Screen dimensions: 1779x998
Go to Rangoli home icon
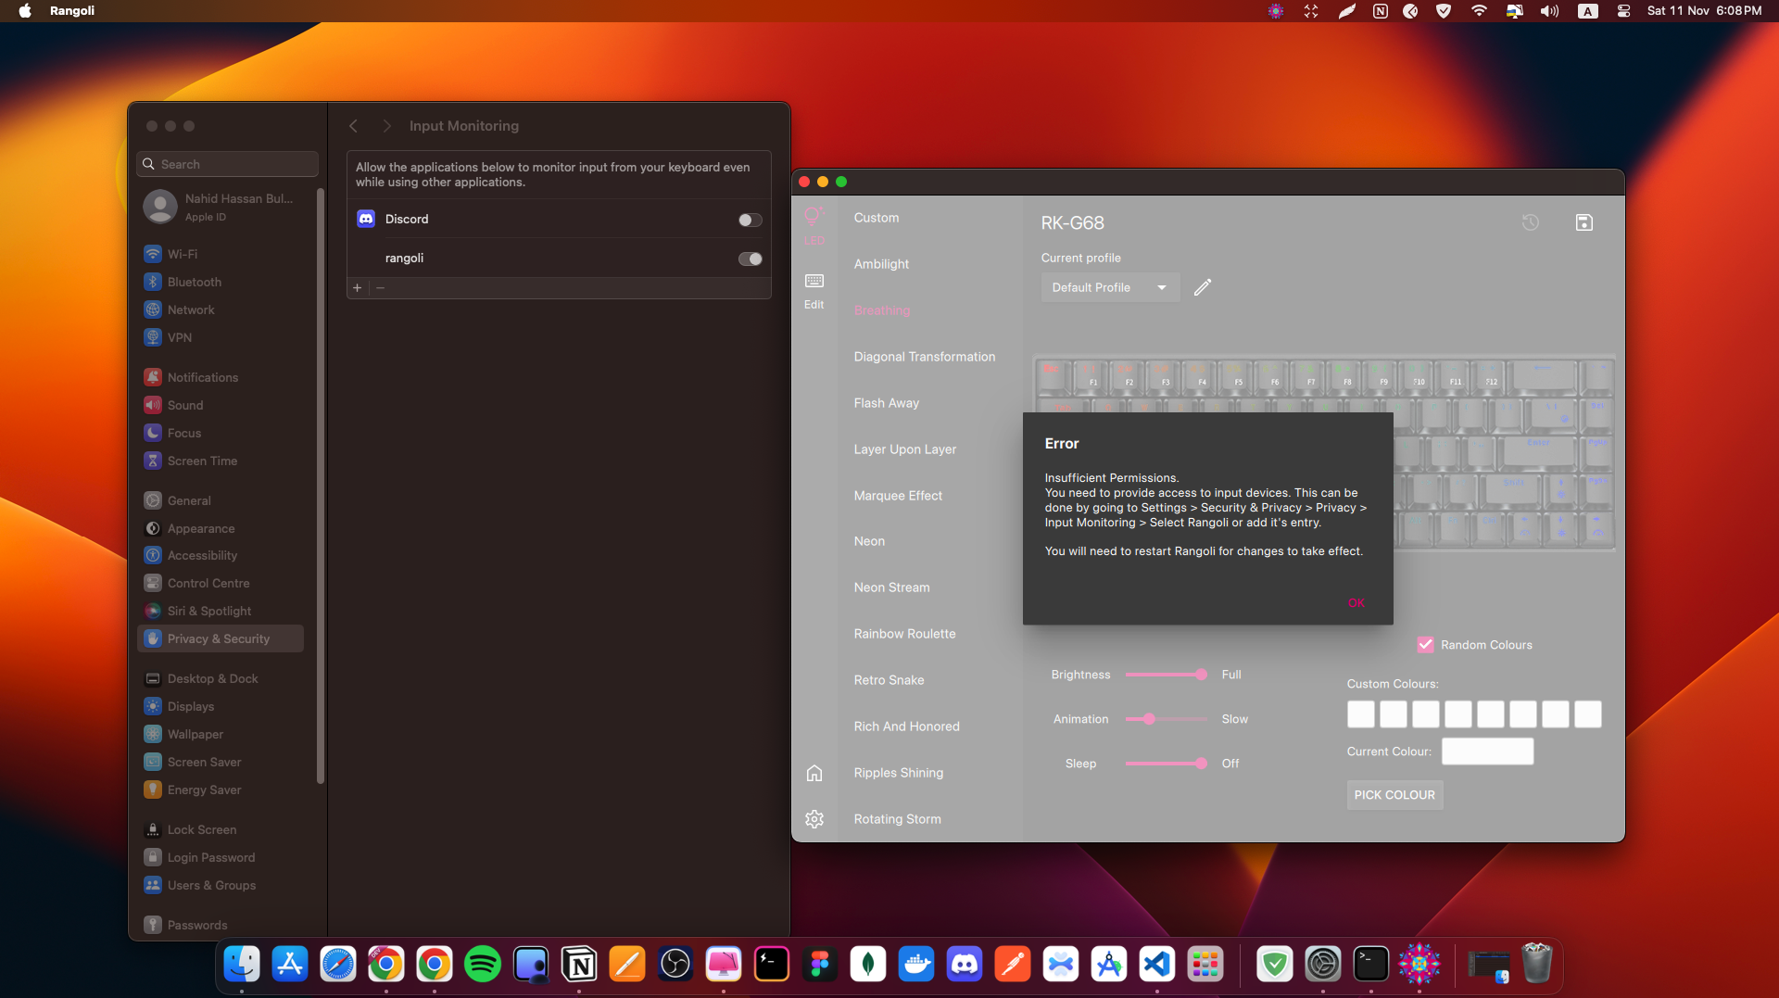point(814,773)
